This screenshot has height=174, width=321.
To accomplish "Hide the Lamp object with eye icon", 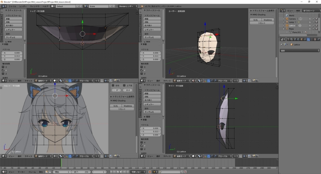I will (x=310, y=22).
